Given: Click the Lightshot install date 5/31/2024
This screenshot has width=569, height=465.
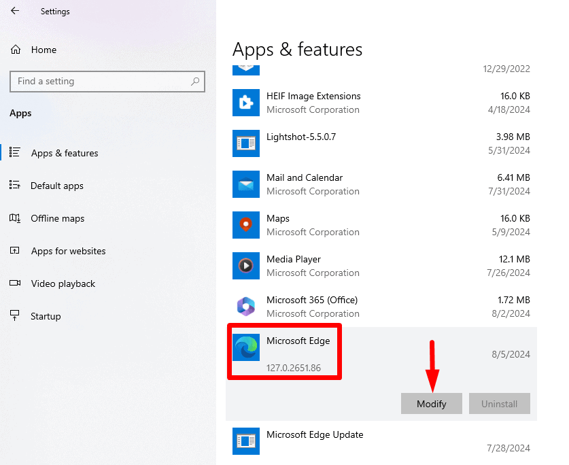Looking at the screenshot, I should [508, 150].
